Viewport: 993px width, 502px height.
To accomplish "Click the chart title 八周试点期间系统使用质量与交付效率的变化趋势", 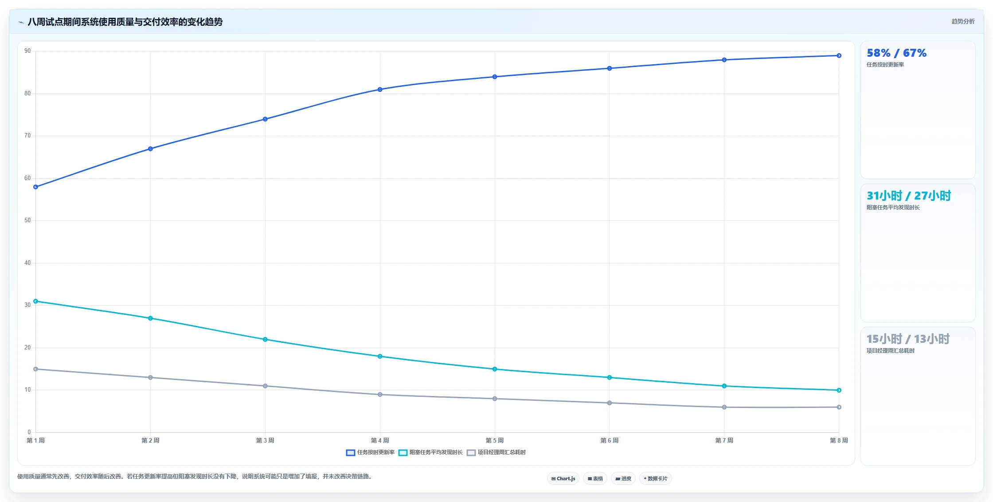I will (x=125, y=22).
